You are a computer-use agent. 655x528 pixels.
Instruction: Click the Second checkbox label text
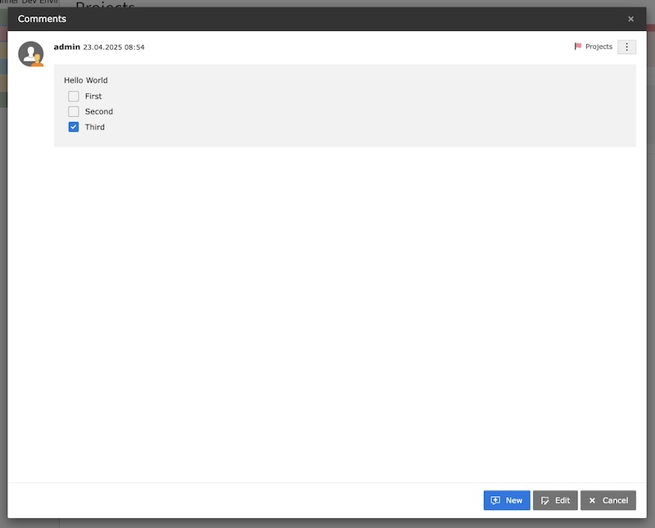[x=99, y=111]
